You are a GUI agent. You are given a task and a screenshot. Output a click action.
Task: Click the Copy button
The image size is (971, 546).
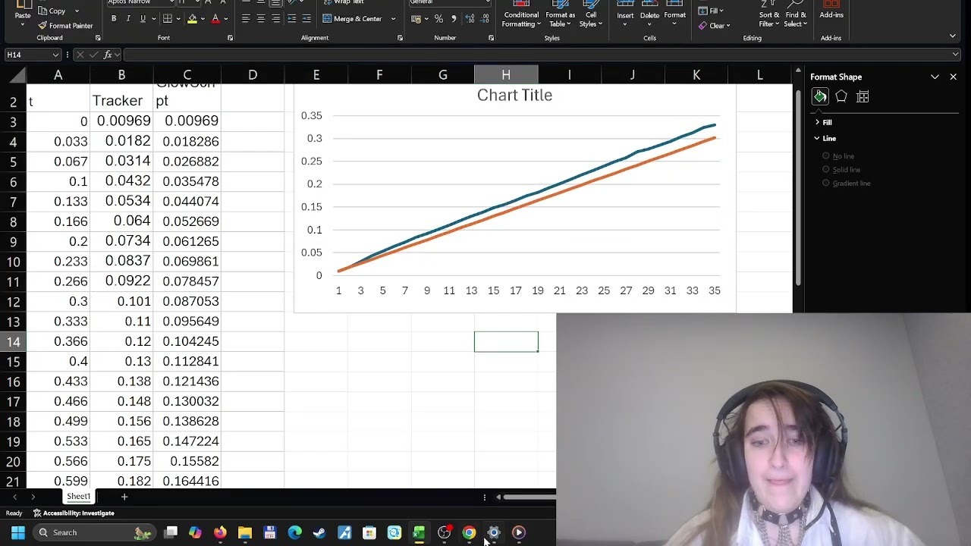click(52, 11)
